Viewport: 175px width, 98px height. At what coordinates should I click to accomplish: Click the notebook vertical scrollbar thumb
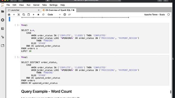coord(171,92)
